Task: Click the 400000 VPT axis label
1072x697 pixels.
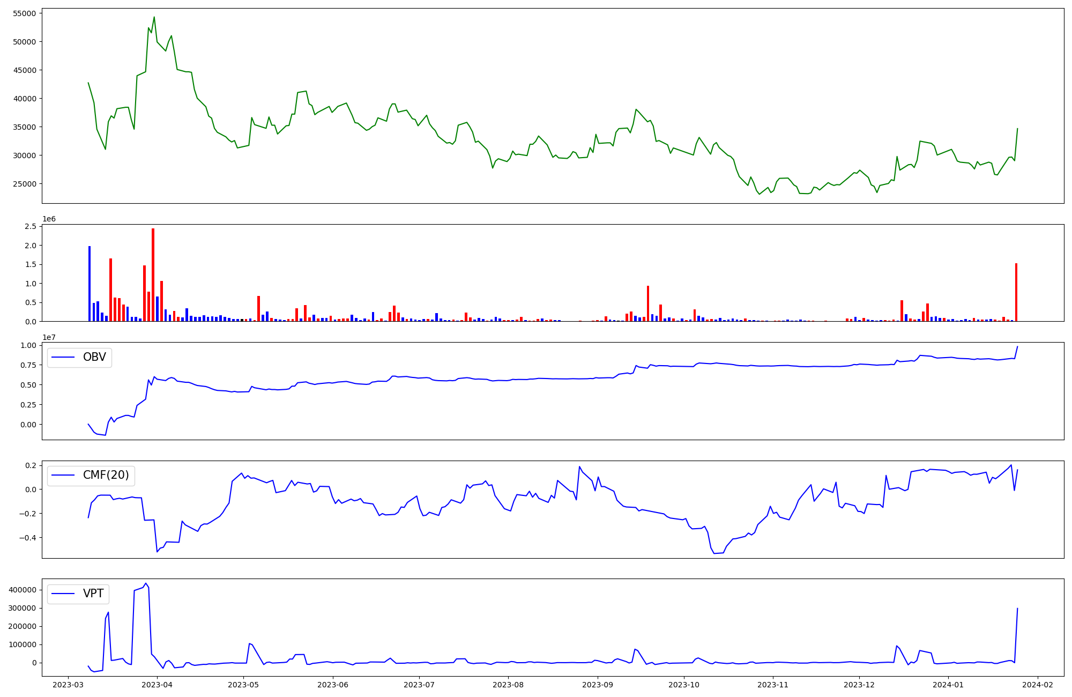Action: 24,590
